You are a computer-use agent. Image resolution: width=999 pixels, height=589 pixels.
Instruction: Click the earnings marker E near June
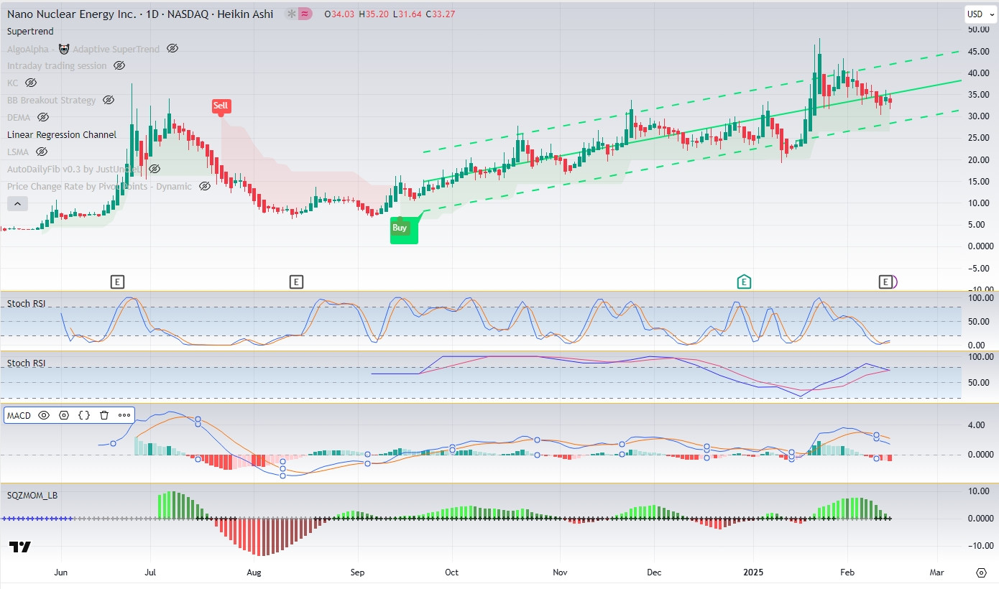118,282
